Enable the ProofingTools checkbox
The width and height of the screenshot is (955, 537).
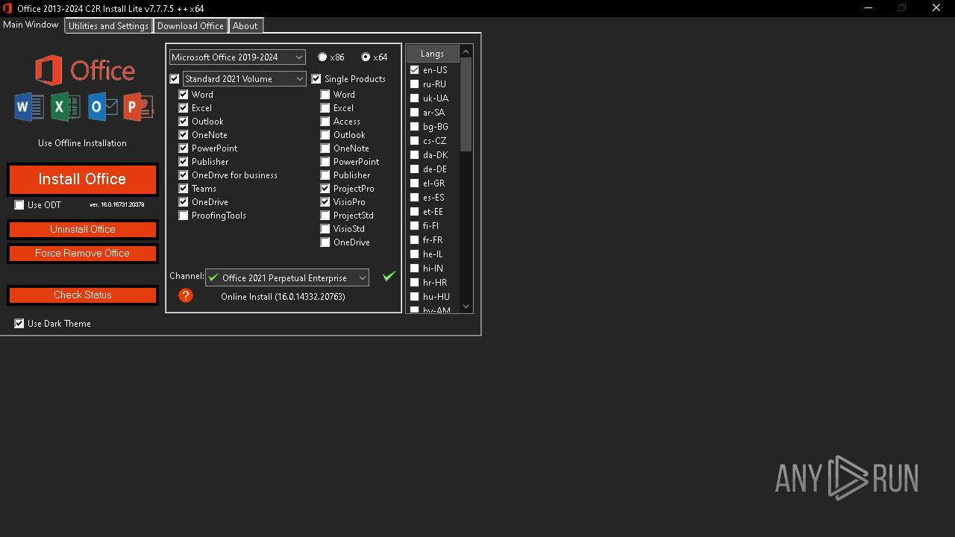coord(184,216)
